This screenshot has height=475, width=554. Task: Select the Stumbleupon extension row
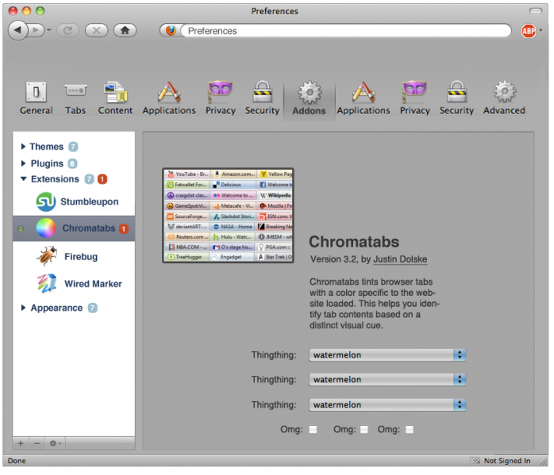74,202
